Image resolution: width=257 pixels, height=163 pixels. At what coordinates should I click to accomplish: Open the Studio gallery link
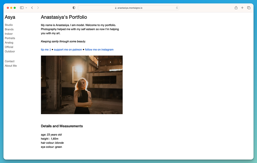click(x=9, y=25)
